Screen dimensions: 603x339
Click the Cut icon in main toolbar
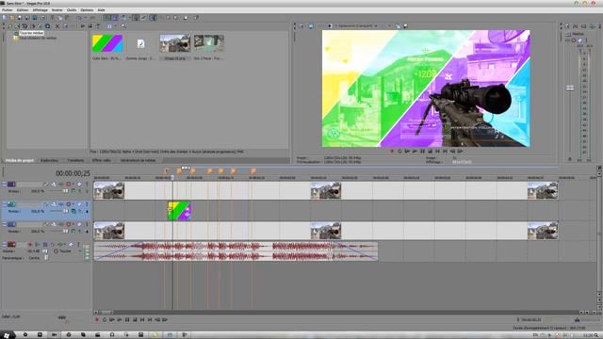tap(53, 18)
